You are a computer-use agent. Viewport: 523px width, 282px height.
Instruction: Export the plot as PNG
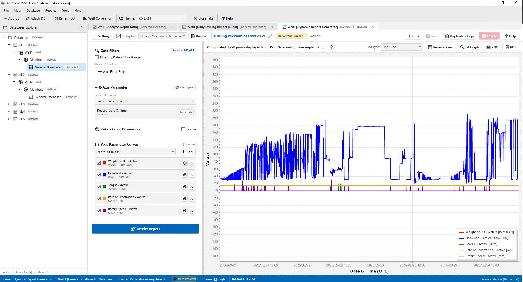[x=492, y=47]
